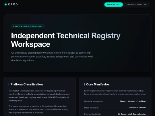Open the ENGINE ECOSYSTEM tab
This screenshot has width=155, height=116.
[x=137, y=5]
